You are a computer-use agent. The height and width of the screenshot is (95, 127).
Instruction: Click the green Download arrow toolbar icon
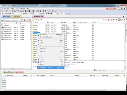[x=29, y=11]
